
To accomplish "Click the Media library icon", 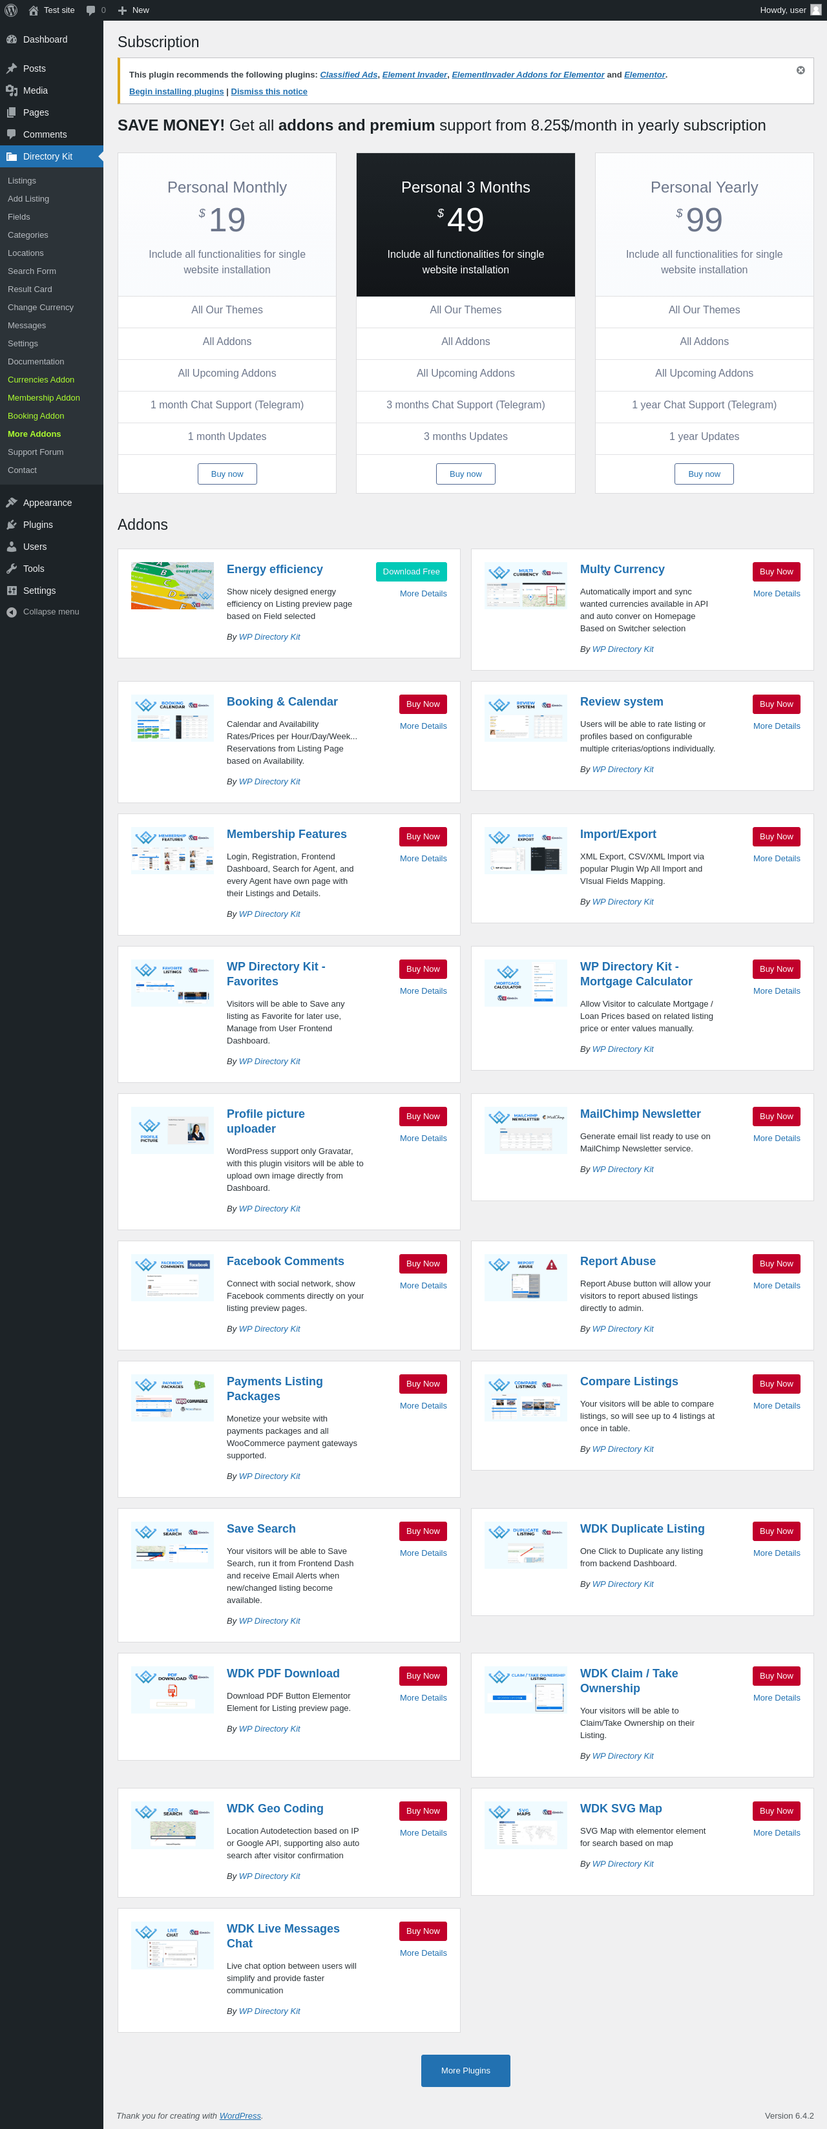I will click(12, 90).
